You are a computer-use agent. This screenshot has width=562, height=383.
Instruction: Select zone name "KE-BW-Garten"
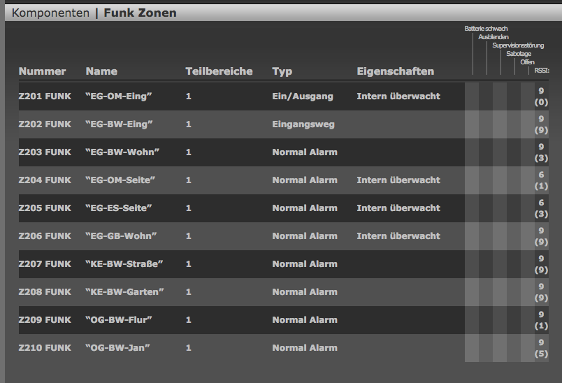pyautogui.click(x=124, y=292)
